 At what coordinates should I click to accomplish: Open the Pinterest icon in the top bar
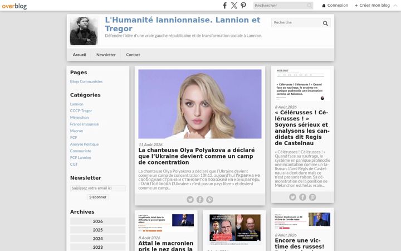coord(243,6)
